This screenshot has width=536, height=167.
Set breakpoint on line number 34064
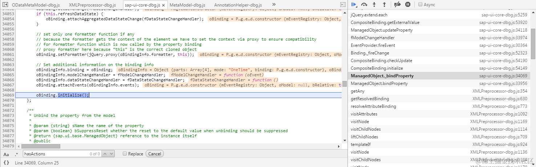(x=8, y=70)
